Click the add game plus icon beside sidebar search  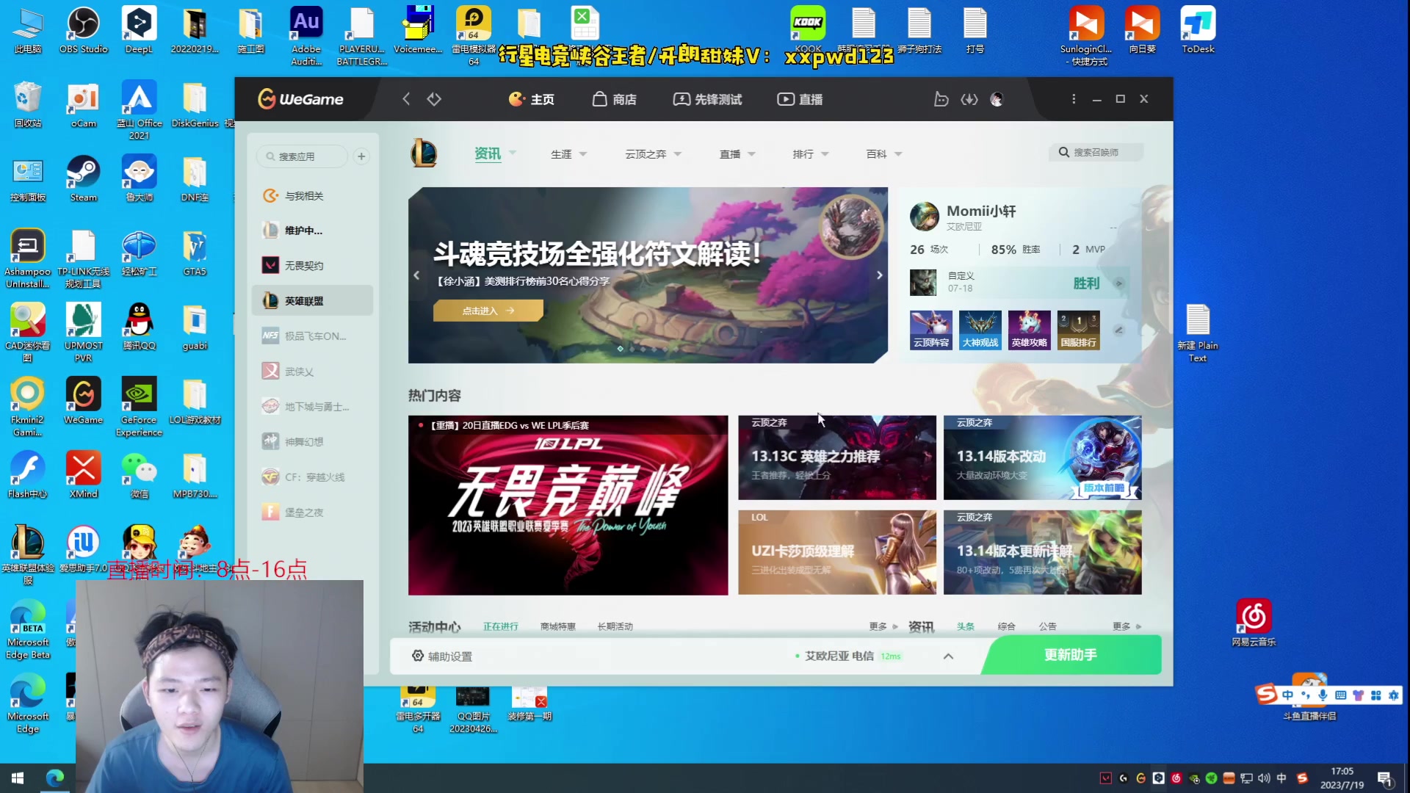pyautogui.click(x=361, y=156)
